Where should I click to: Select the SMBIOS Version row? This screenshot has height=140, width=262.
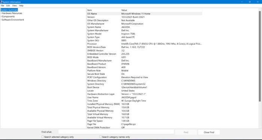[144, 51]
